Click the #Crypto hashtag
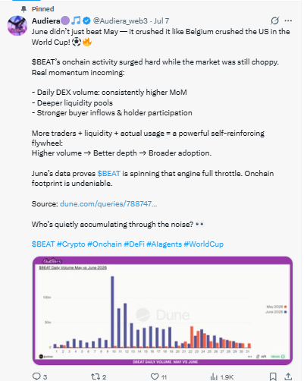The image size is (307, 381). [x=71, y=244]
